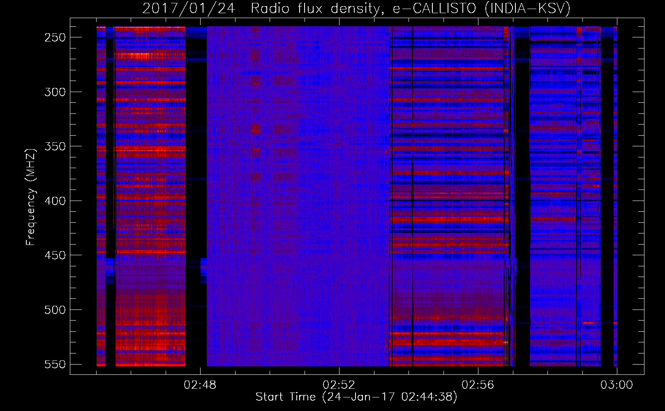Click the 300 frequency tick label

click(55, 92)
